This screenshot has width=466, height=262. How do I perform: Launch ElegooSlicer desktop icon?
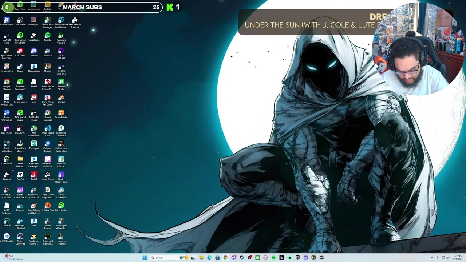[34, 68]
